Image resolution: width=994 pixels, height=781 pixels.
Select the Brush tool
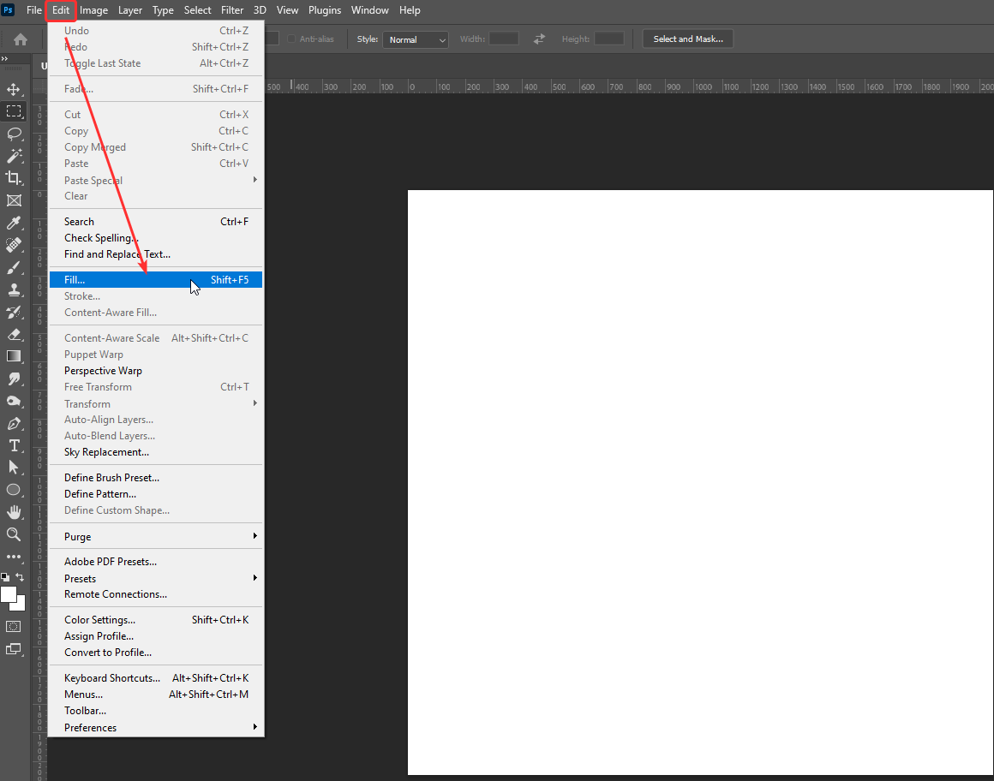(x=14, y=267)
